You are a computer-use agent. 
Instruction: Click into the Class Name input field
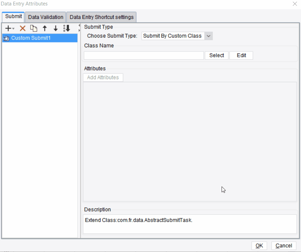click(x=144, y=55)
